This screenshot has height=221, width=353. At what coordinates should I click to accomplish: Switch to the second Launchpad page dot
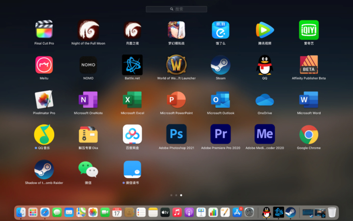[x=176, y=195]
